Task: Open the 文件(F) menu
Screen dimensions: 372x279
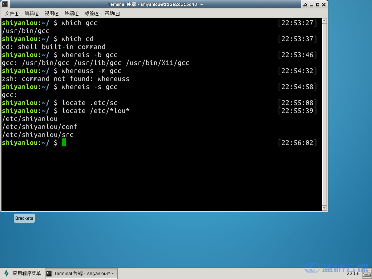Action: (x=12, y=13)
